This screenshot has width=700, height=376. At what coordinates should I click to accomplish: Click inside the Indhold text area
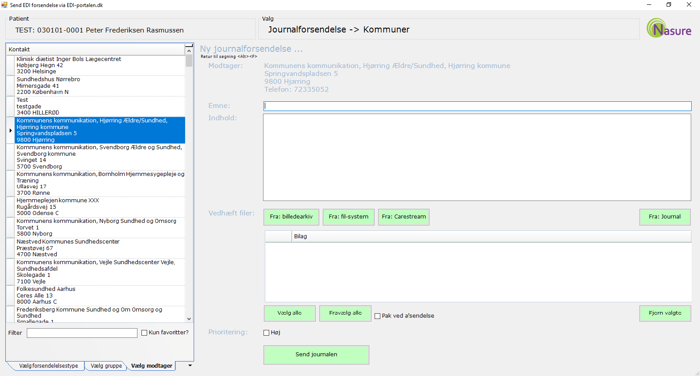point(477,157)
